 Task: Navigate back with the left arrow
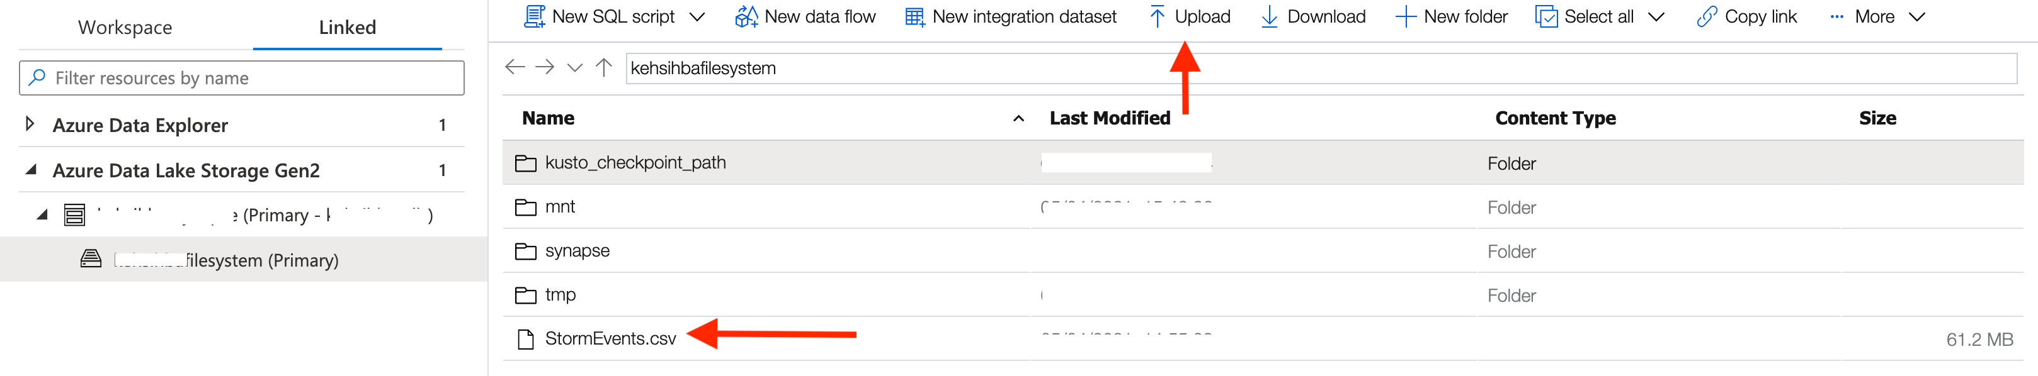pyautogui.click(x=515, y=67)
